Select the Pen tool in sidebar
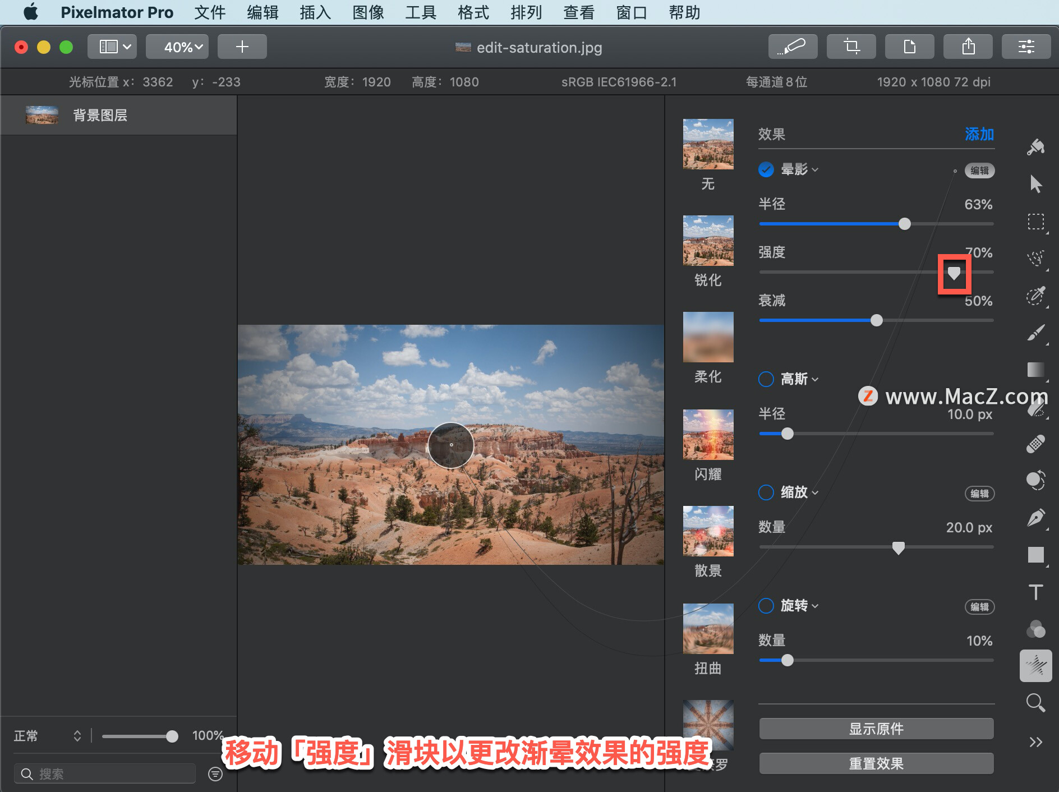 click(1035, 518)
